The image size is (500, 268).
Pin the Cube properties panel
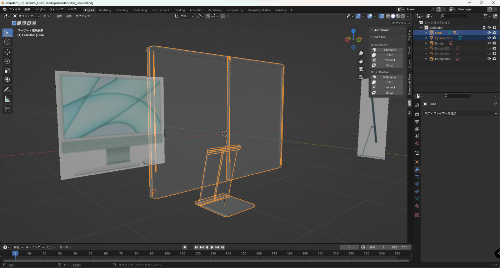[495, 104]
